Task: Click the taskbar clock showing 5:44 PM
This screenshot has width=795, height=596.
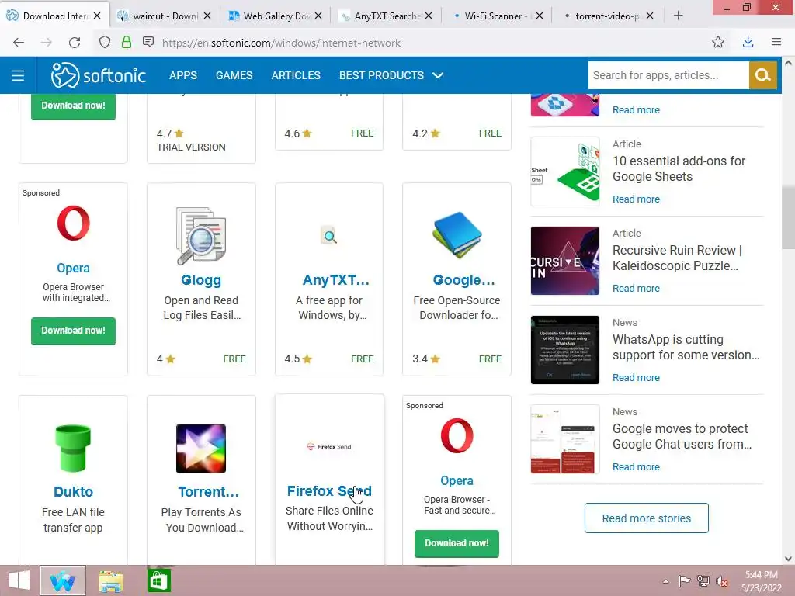Action: click(761, 581)
